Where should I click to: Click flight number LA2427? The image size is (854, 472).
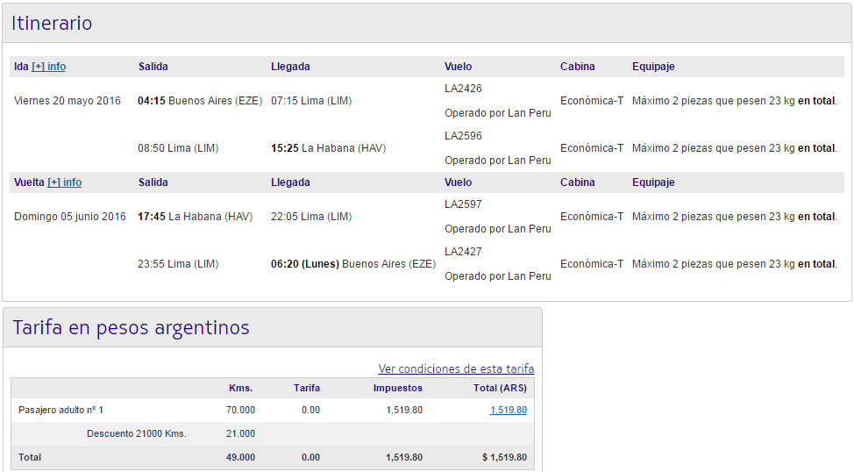(464, 251)
